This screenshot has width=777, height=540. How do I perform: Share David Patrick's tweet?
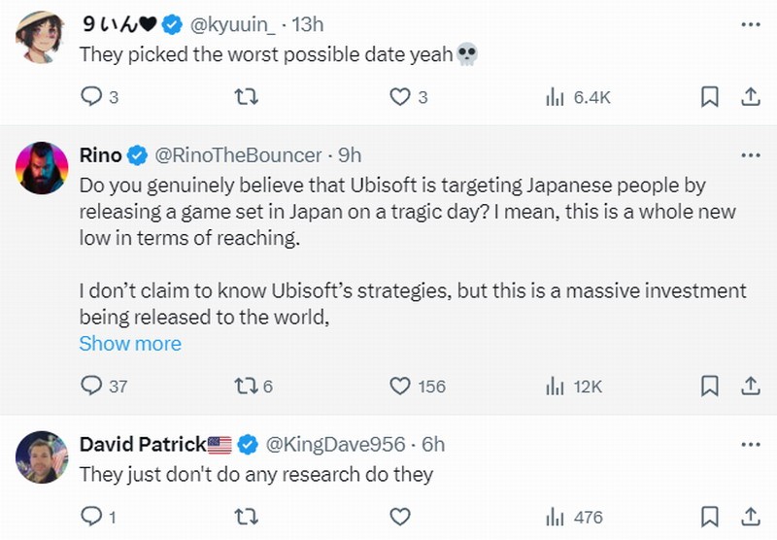(751, 516)
